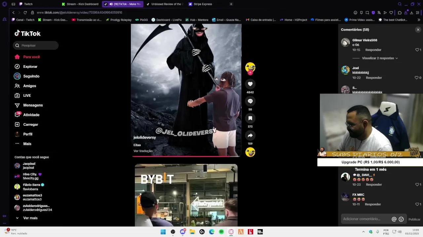Viewport: 423px width, 237px height.
Task: Click the address bar URL
Action: 79,13
